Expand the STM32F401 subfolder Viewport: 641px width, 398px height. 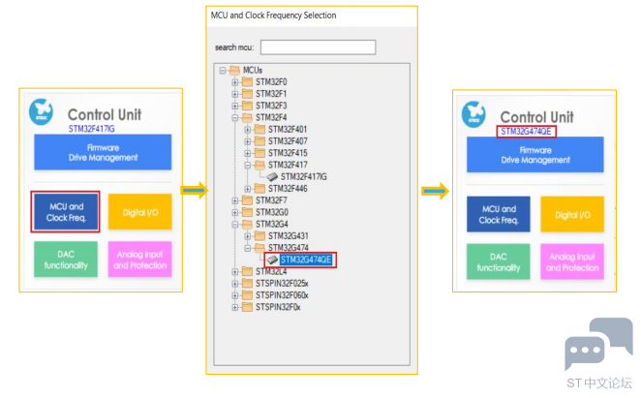(x=248, y=130)
